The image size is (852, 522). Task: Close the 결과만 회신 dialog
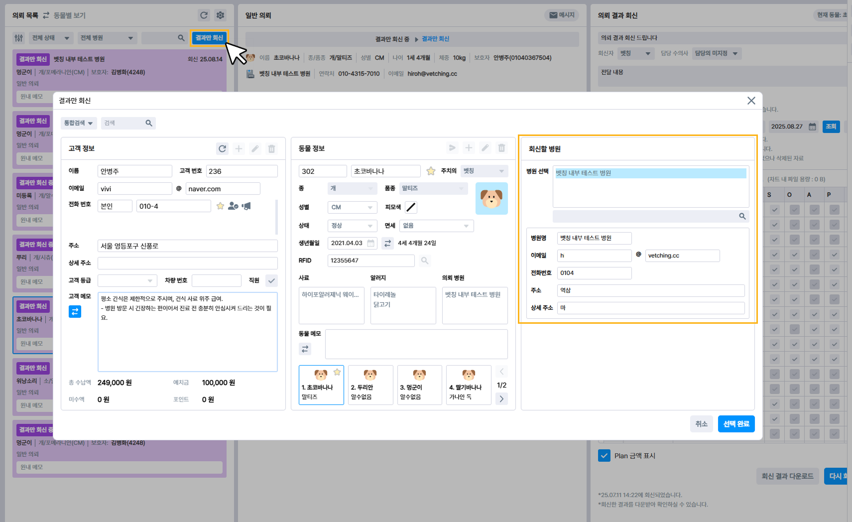pos(751,101)
